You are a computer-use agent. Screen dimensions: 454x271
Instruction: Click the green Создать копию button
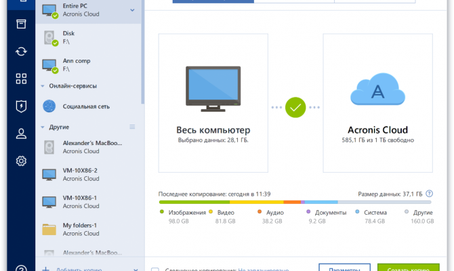point(409,268)
